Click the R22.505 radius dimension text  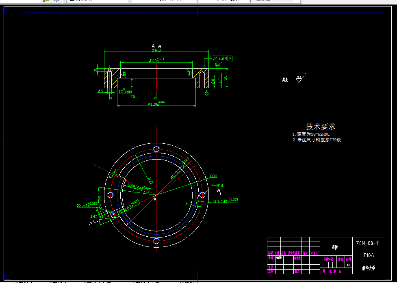[x=225, y=201]
